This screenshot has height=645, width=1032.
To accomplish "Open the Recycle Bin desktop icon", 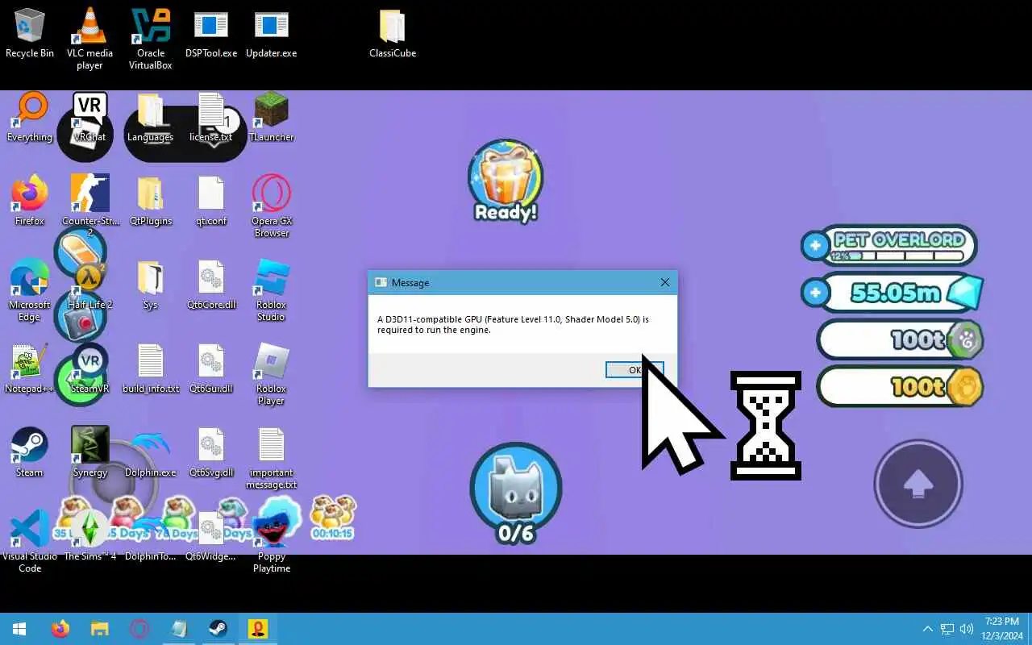I will click(x=30, y=34).
